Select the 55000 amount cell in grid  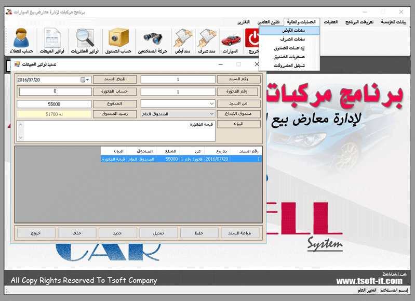168,159
